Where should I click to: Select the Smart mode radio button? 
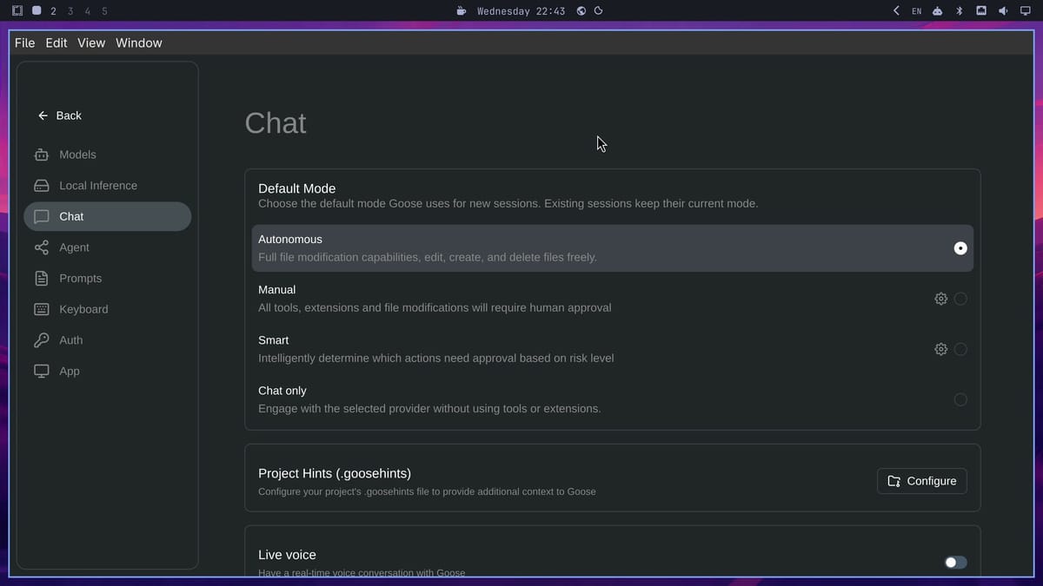pos(960,349)
